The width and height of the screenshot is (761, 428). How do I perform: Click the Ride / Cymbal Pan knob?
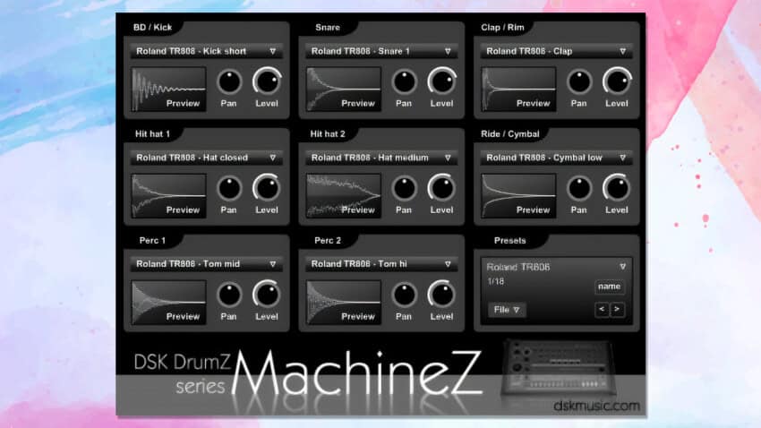(579, 188)
